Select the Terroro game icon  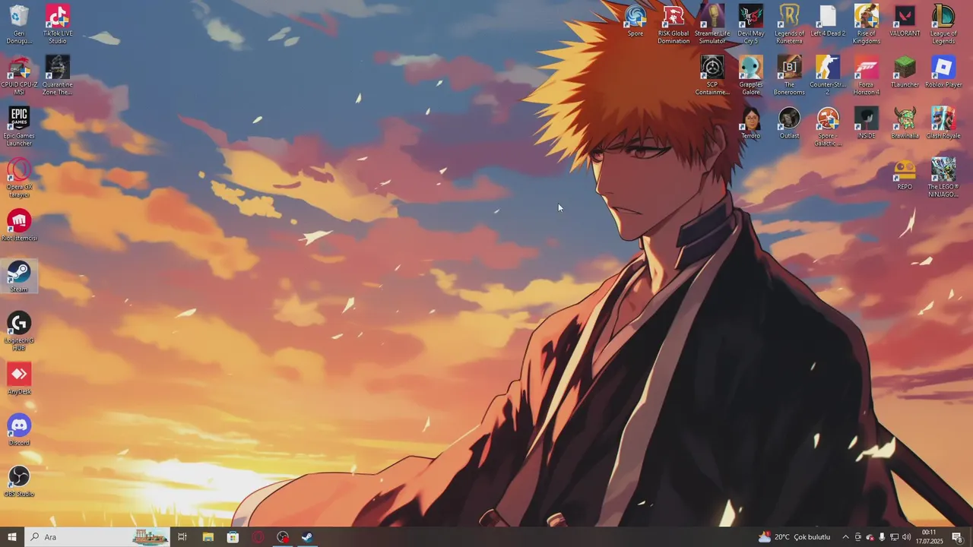[751, 122]
